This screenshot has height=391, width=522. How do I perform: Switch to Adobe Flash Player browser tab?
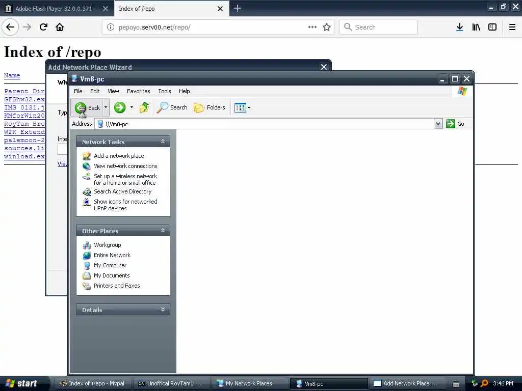click(x=55, y=9)
